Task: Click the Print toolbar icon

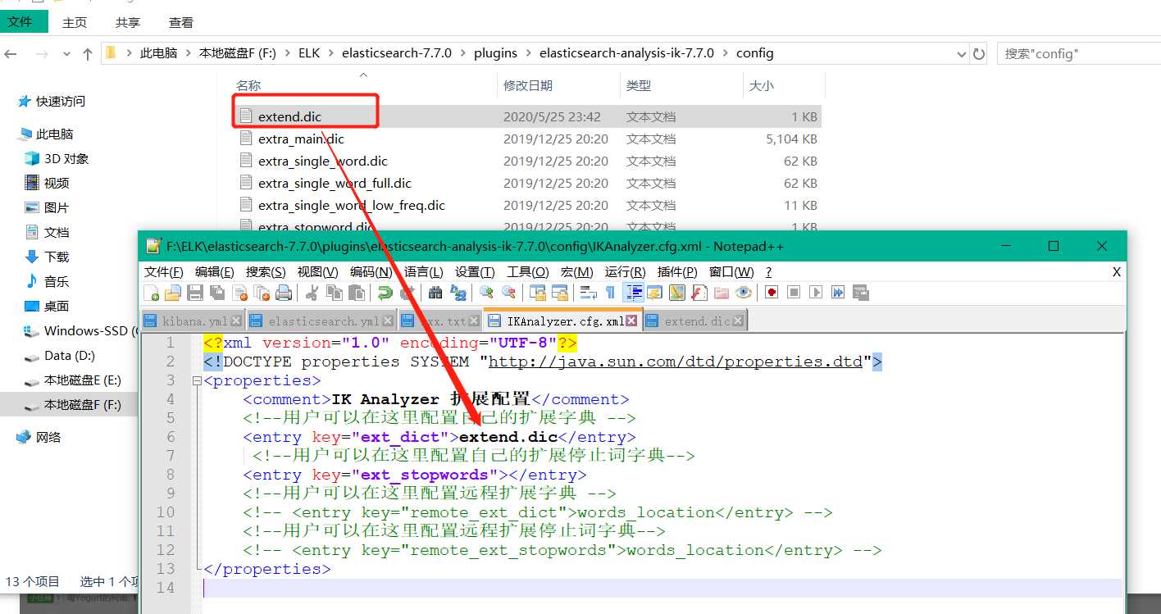Action: (284, 293)
